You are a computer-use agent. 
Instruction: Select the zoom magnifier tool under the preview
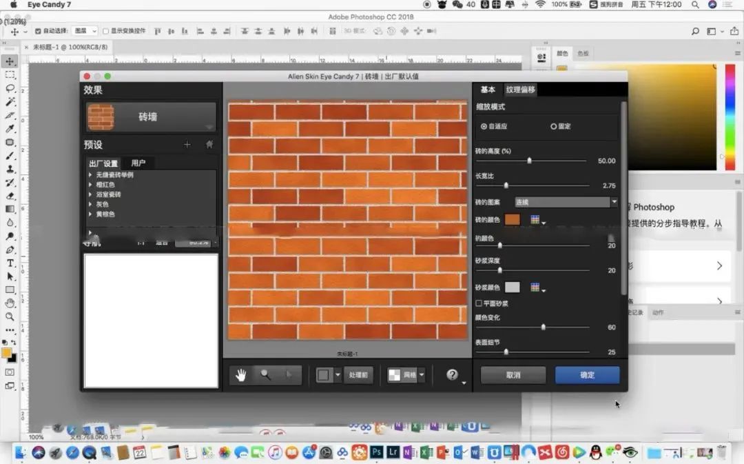[265, 375]
